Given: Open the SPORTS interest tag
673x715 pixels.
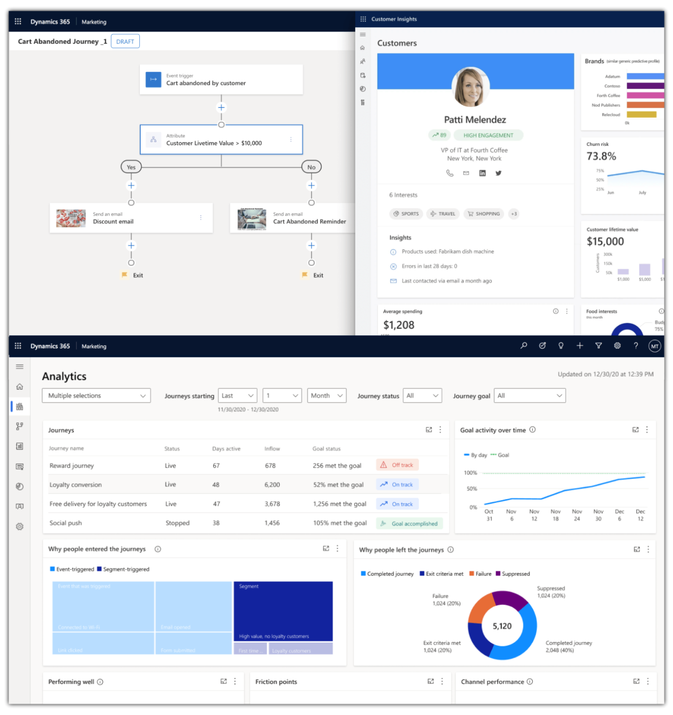Looking at the screenshot, I should [x=406, y=214].
